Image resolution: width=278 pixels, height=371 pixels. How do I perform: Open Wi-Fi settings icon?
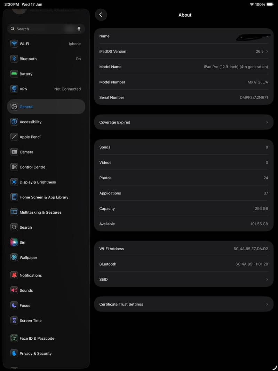coord(14,44)
